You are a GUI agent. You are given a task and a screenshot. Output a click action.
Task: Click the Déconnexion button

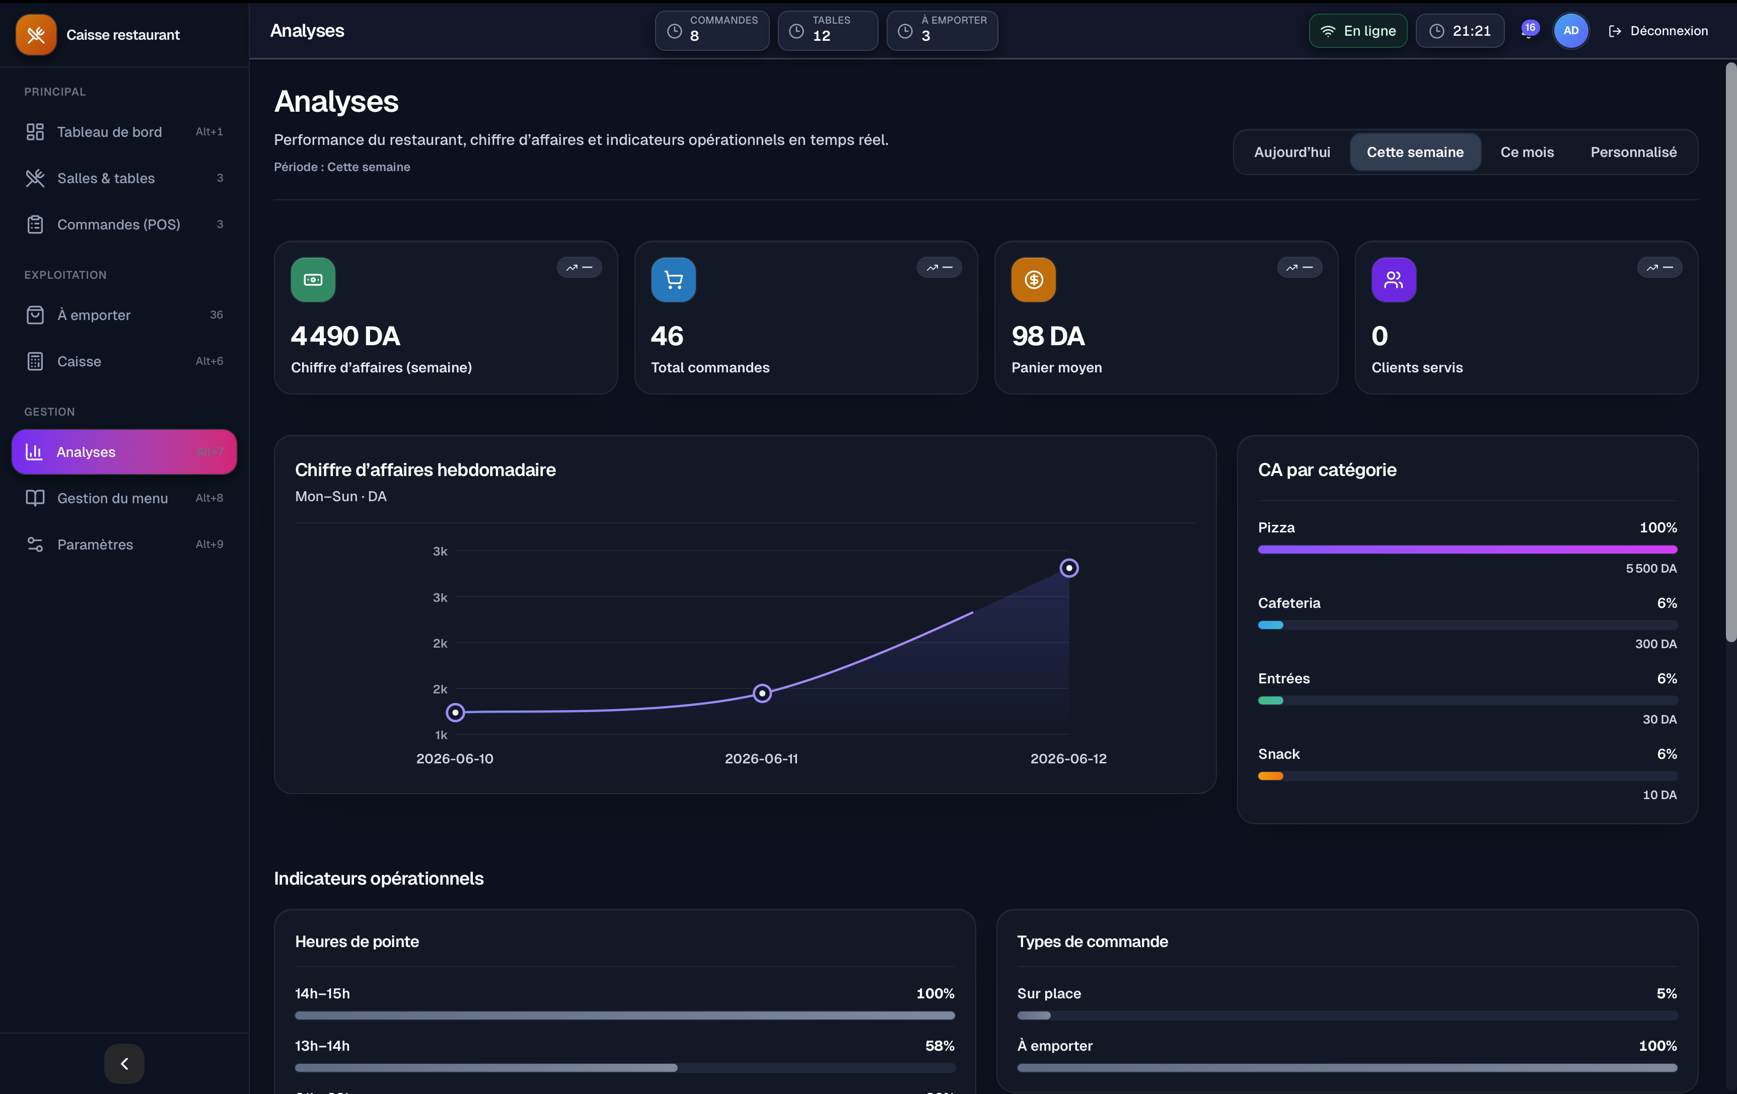(1657, 31)
